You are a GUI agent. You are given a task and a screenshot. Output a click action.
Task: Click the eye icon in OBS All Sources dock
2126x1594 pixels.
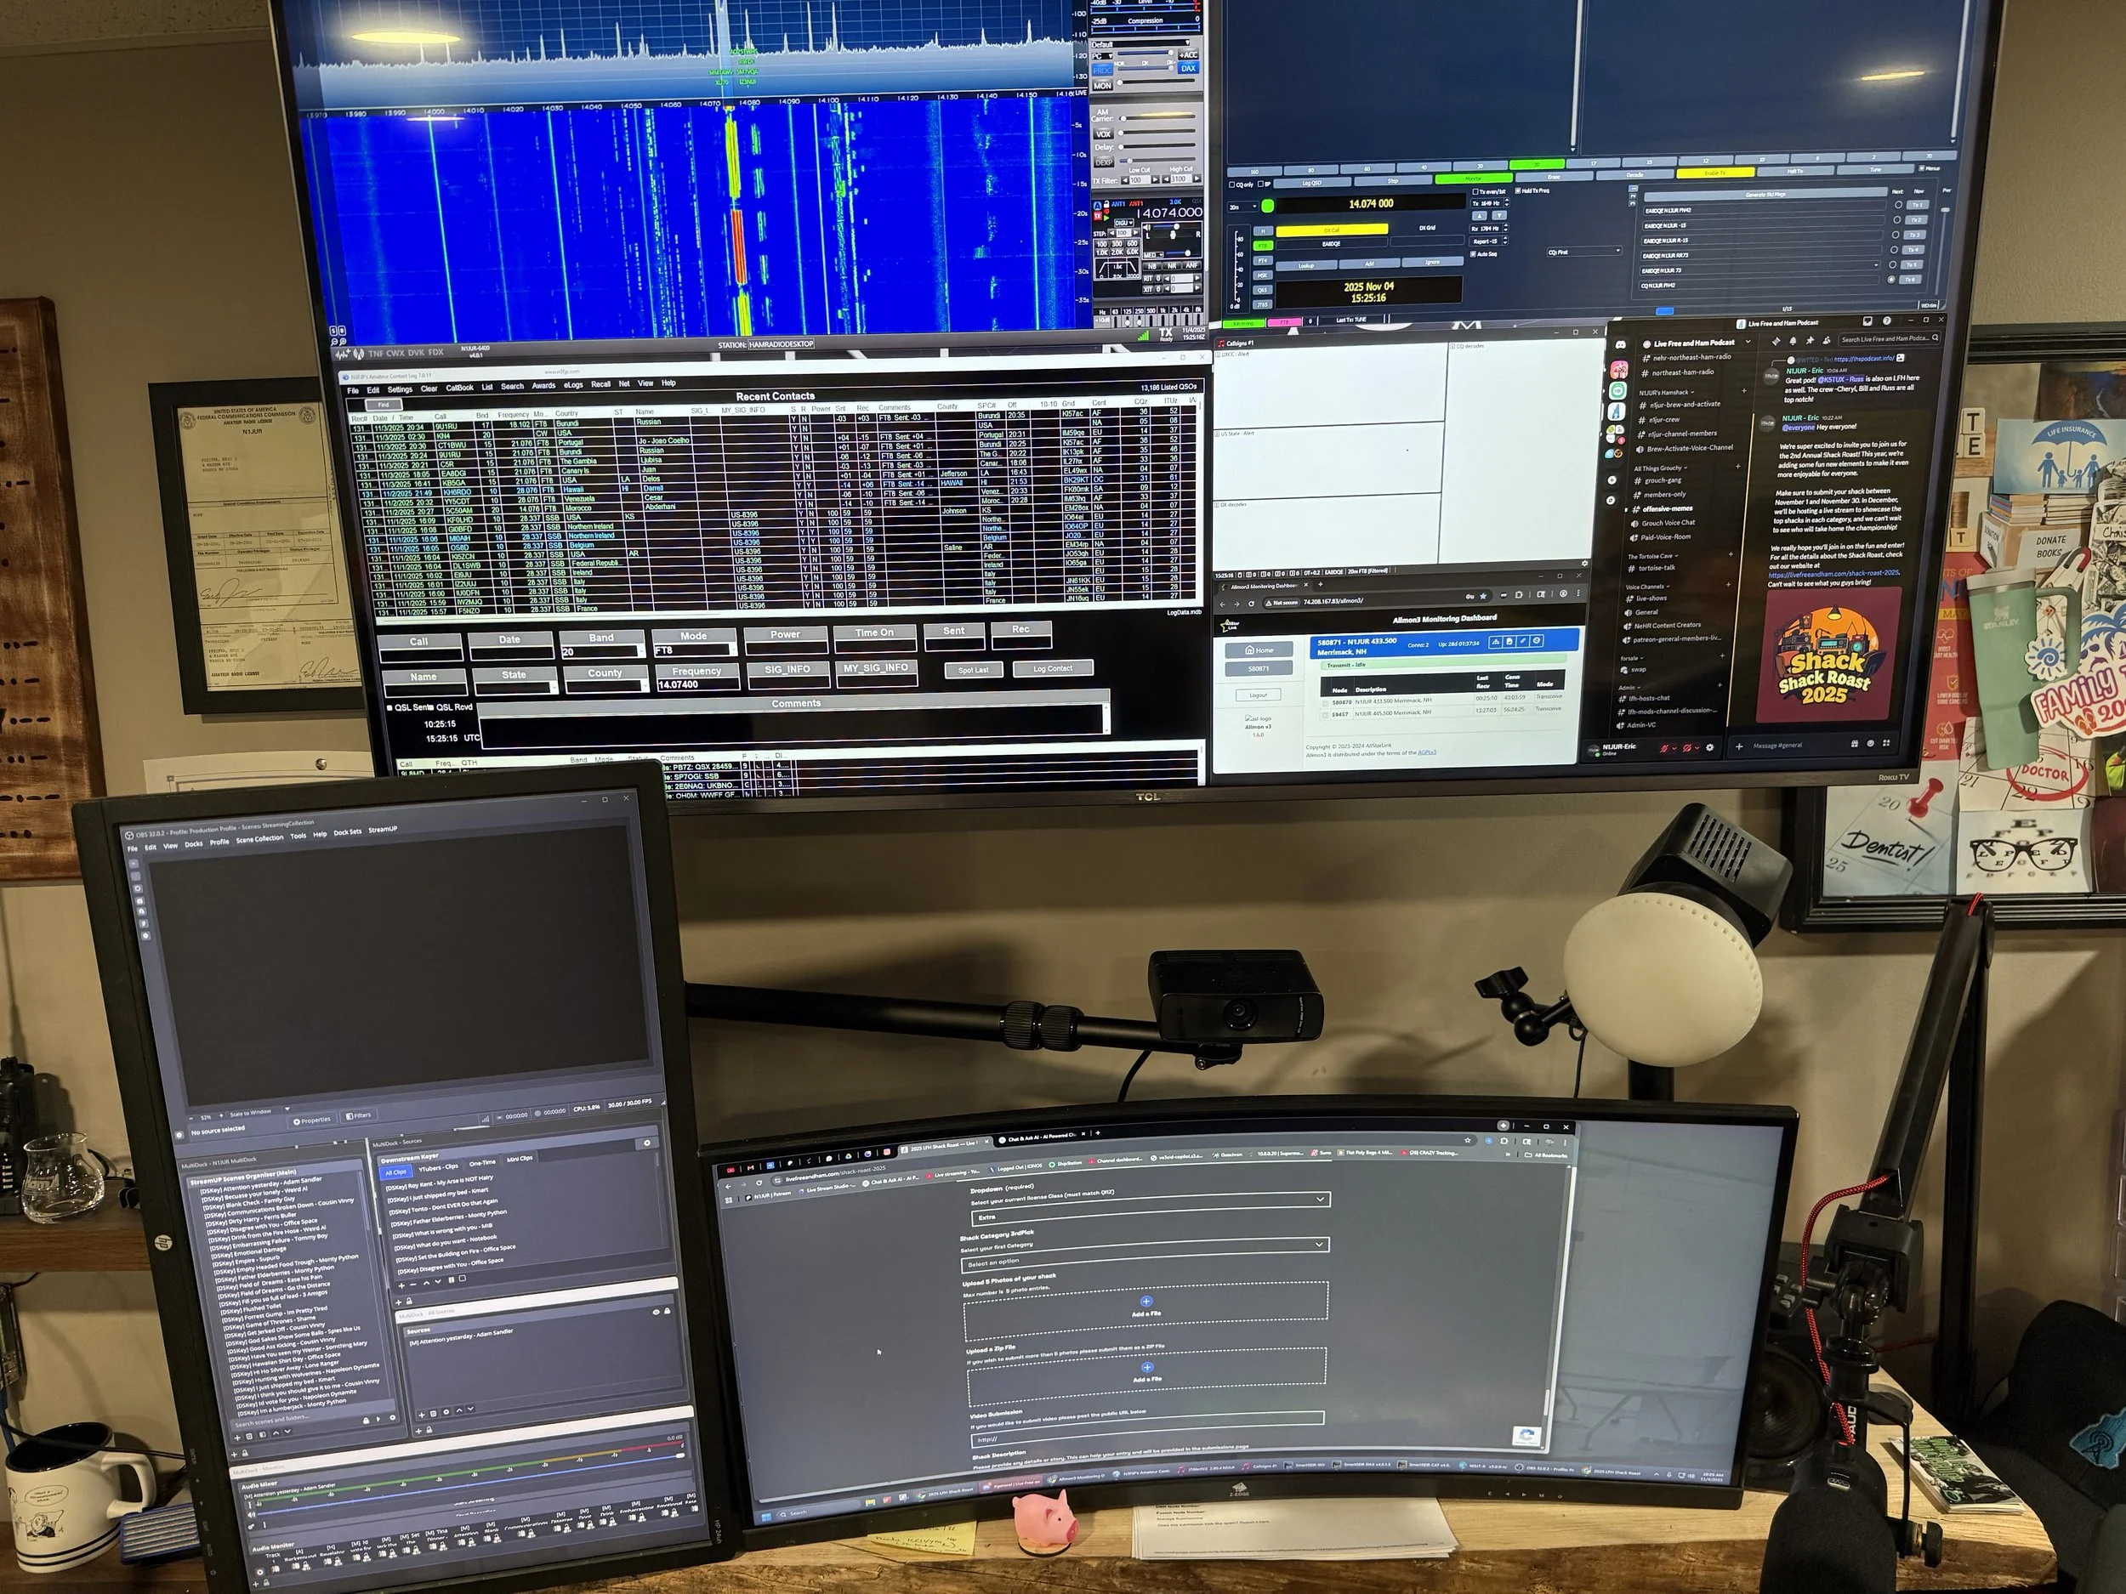[x=657, y=1312]
